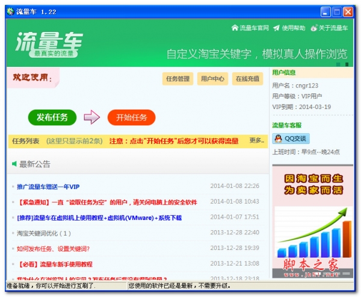
Task: Open announcement 如何发布任务、设置关键词?
Action: pos(53,249)
